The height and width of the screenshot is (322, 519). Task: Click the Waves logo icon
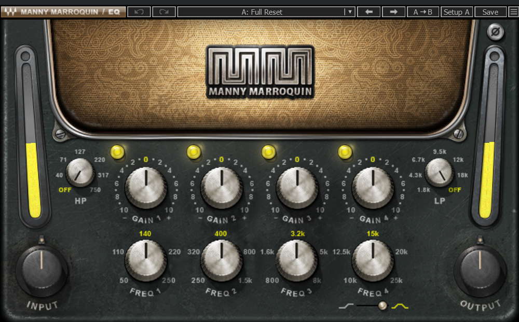click(10, 12)
